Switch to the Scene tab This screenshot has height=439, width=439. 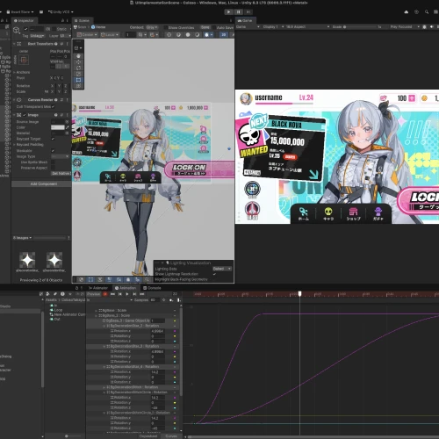(x=82, y=20)
